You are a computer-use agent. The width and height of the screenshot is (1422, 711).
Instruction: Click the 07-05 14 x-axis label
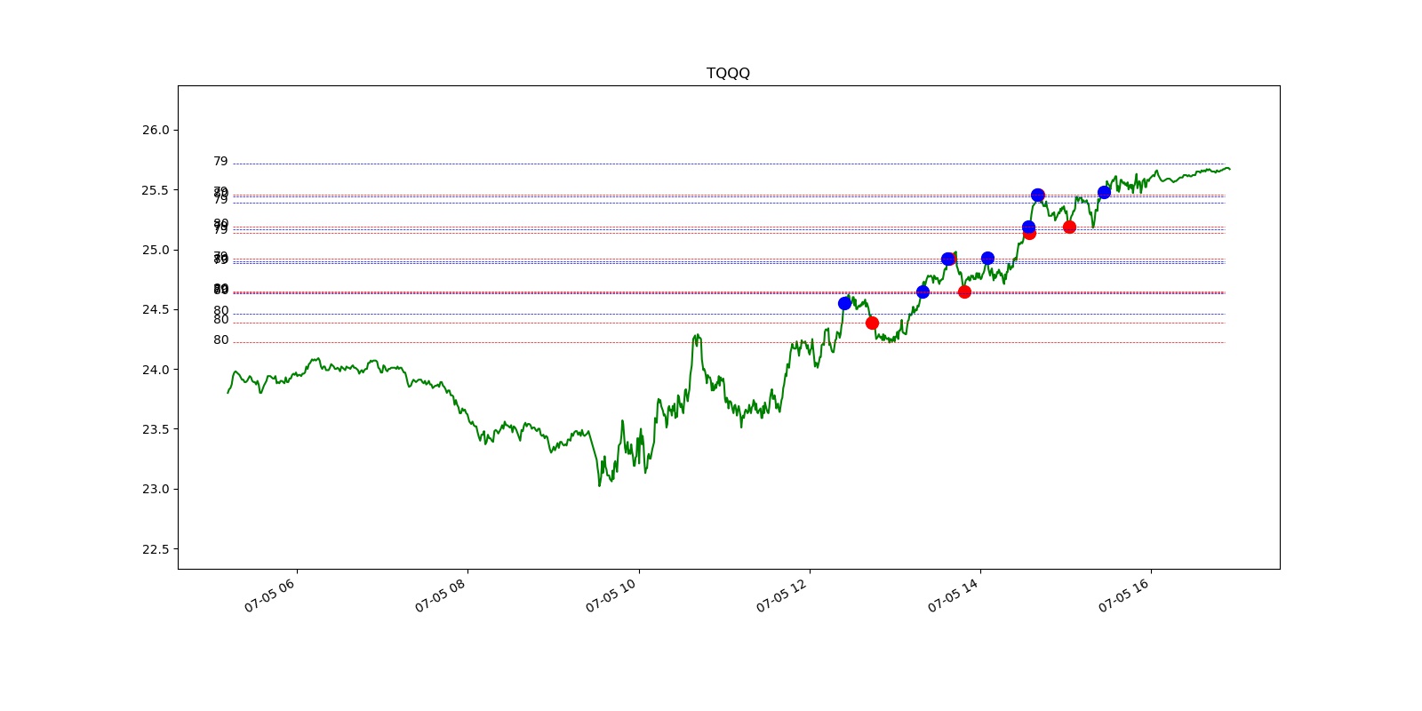(953, 595)
